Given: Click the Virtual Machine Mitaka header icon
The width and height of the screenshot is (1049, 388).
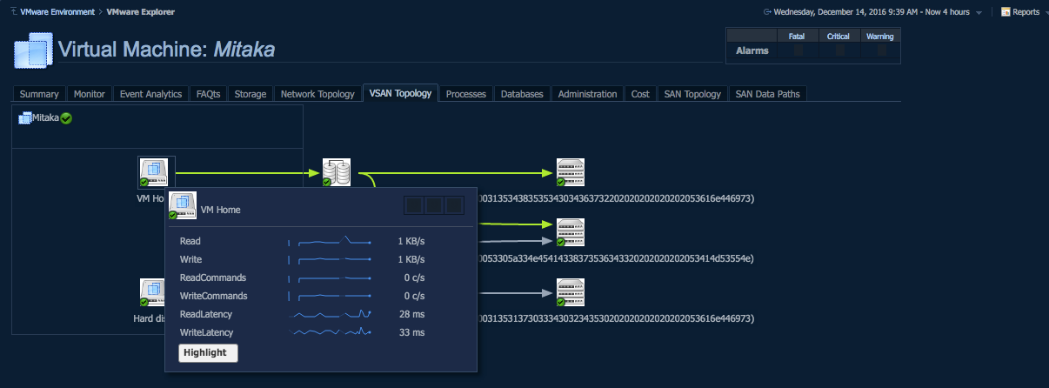Looking at the screenshot, I should point(33,50).
